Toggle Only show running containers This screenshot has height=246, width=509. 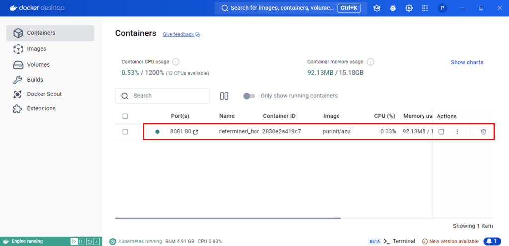coord(249,96)
